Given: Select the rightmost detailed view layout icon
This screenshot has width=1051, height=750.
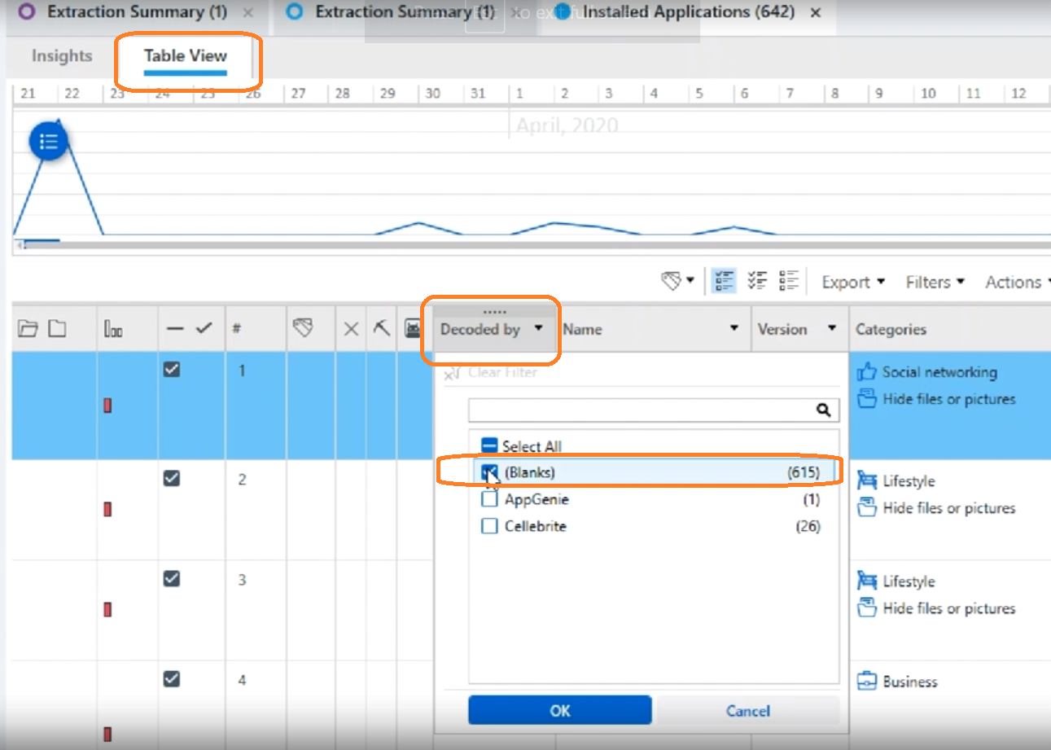Looking at the screenshot, I should pyautogui.click(x=788, y=280).
